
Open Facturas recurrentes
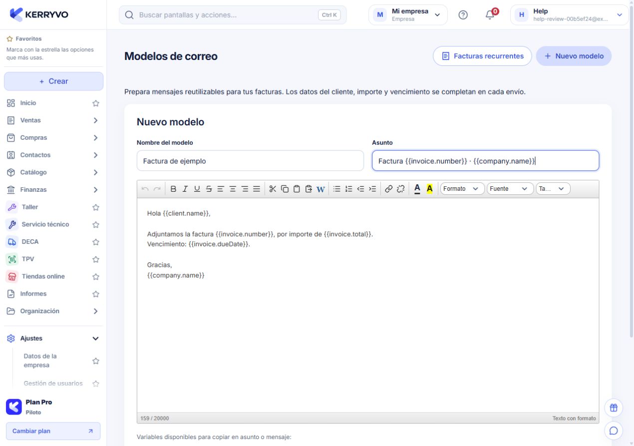click(483, 56)
